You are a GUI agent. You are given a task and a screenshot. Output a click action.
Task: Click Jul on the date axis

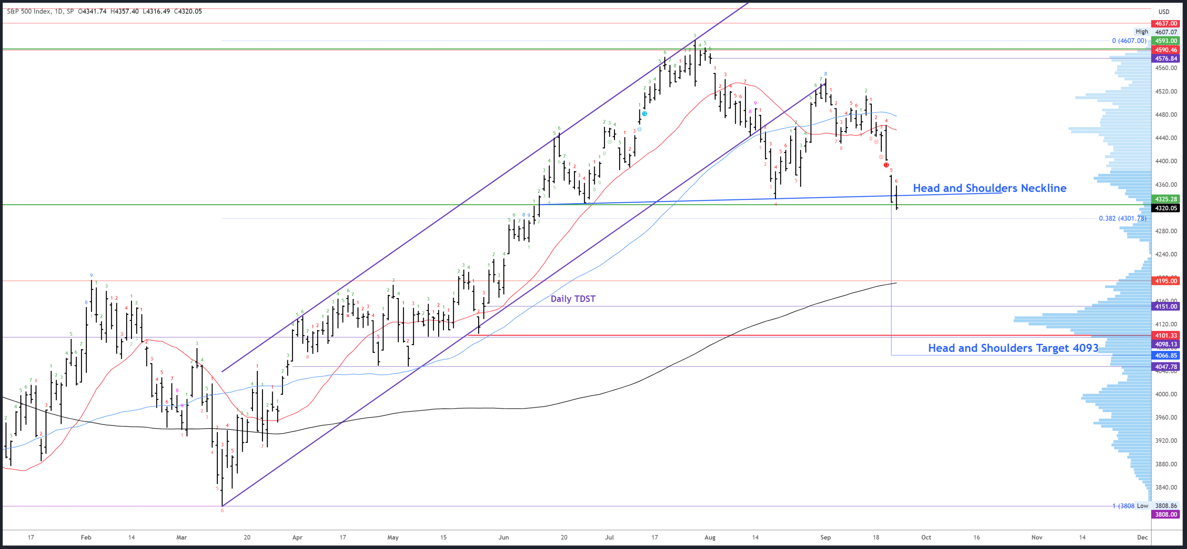610,537
